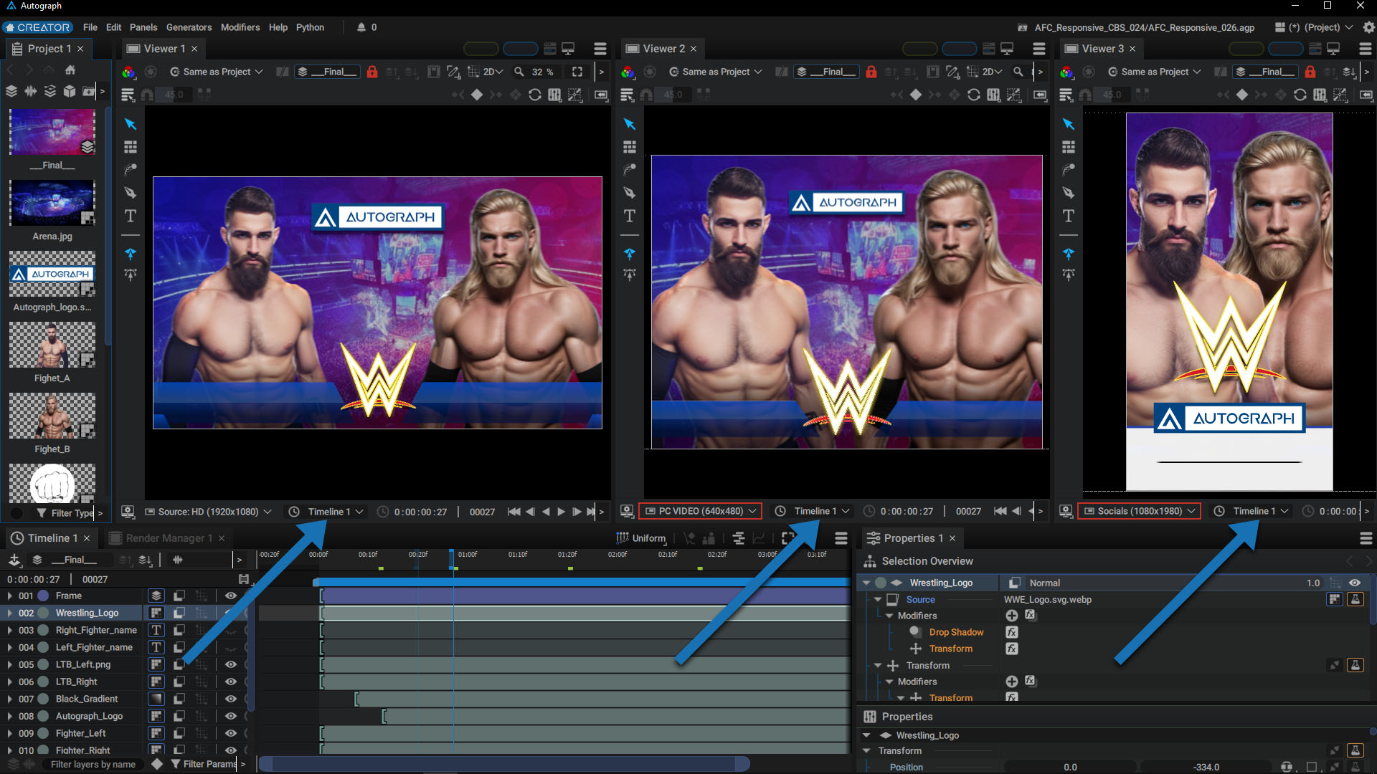This screenshot has width=1377, height=774.
Task: Open the Timeline panel hamburger menu
Action: (x=841, y=538)
